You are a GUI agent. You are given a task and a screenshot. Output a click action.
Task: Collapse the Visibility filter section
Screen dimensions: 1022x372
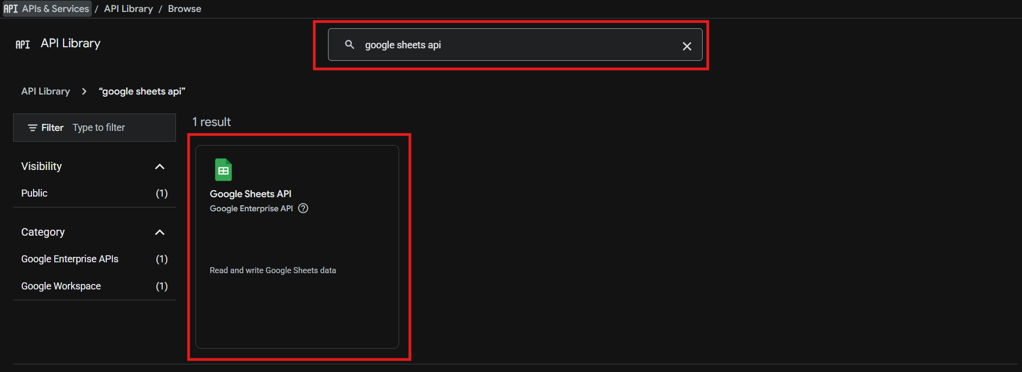[160, 167]
